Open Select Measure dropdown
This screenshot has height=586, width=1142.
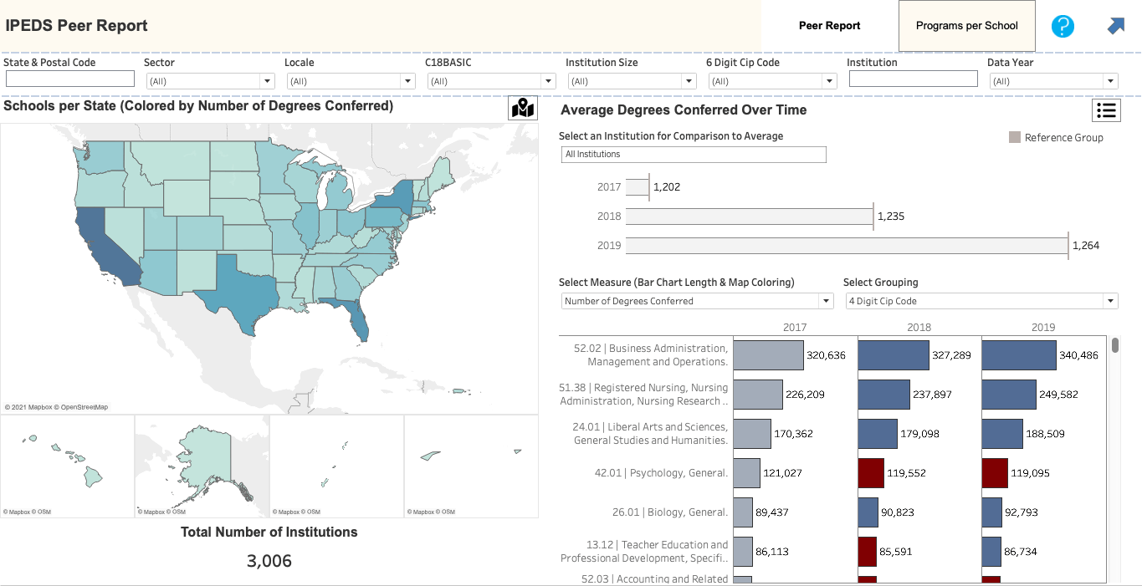tap(697, 301)
